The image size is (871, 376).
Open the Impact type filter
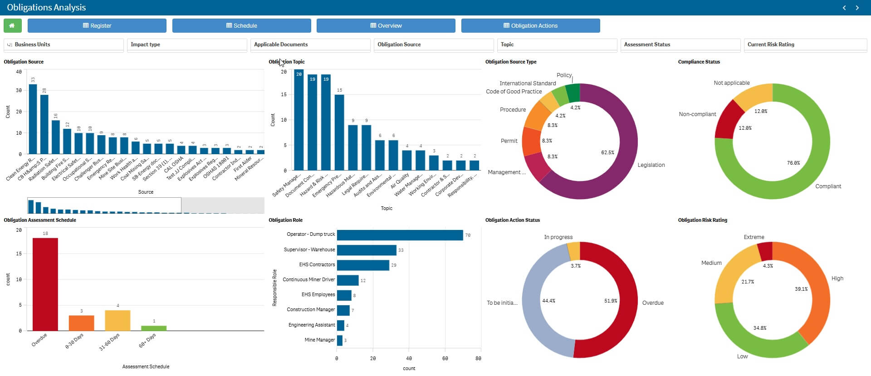187,44
